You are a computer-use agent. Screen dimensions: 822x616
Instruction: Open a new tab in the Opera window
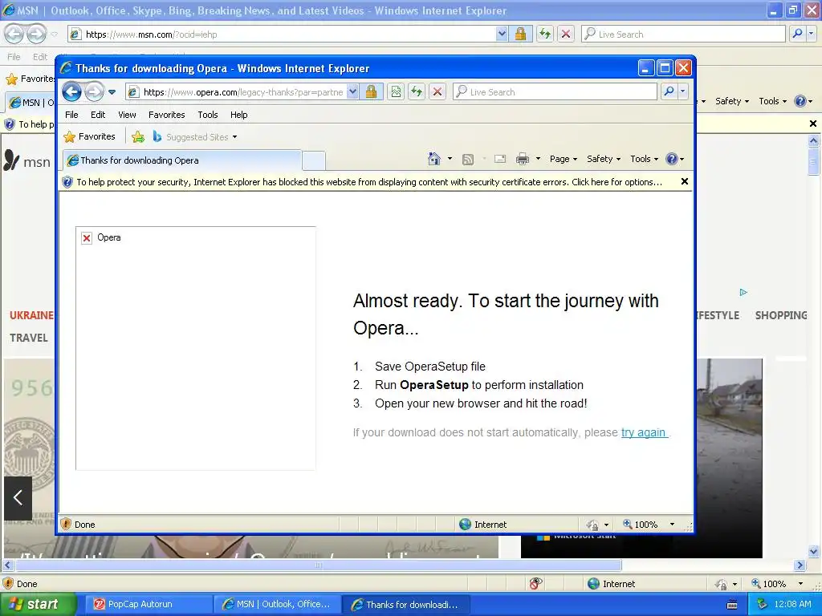pos(314,160)
